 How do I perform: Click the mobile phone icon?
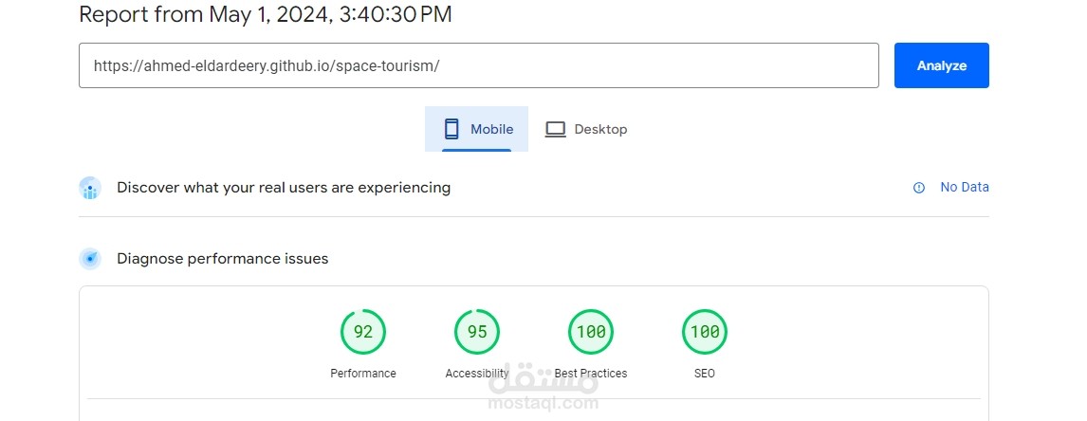(451, 129)
